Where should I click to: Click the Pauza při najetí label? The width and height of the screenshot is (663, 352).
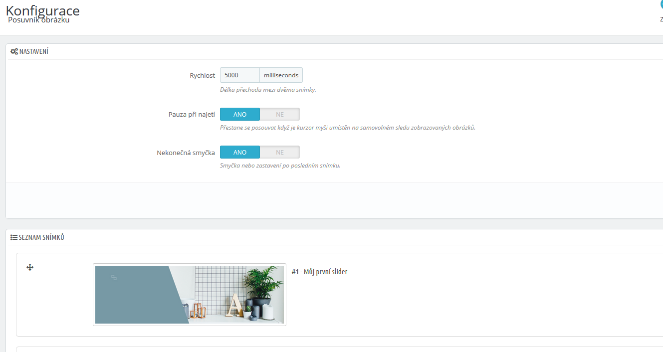pyautogui.click(x=192, y=114)
